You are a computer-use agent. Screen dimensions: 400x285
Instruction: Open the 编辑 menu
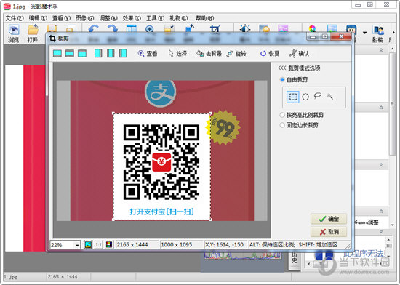[38, 18]
